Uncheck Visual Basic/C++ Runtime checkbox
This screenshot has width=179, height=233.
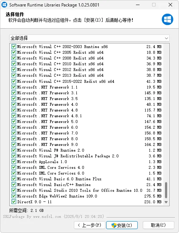[14, 185]
